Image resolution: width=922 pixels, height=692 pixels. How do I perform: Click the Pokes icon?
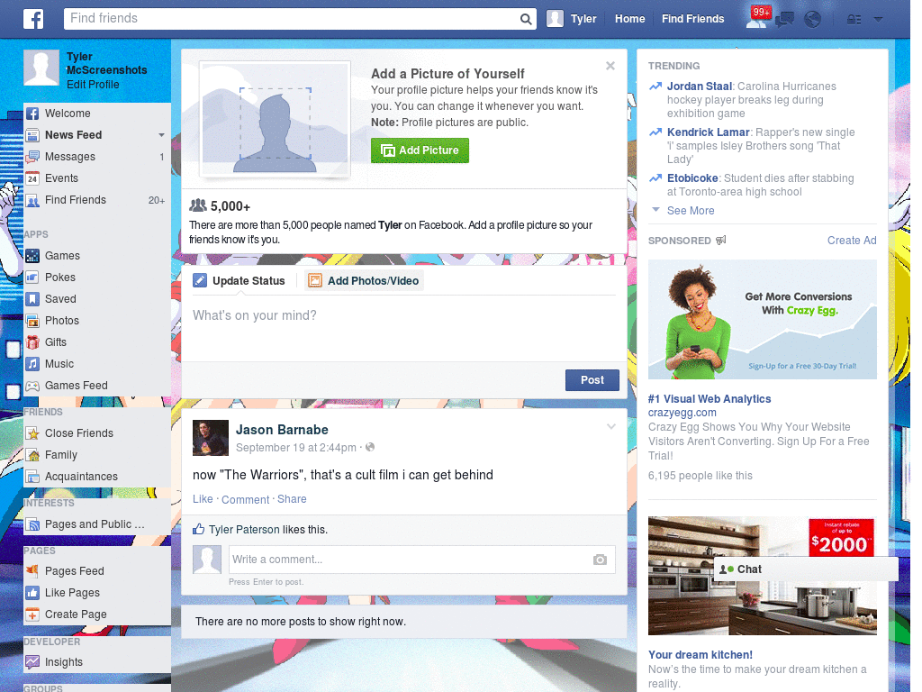[x=33, y=278]
